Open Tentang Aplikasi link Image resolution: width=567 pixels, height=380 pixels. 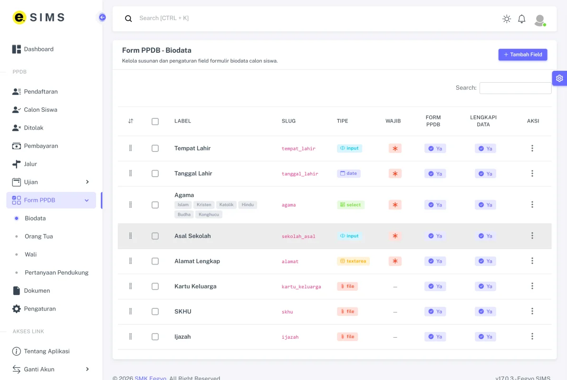click(x=51, y=351)
